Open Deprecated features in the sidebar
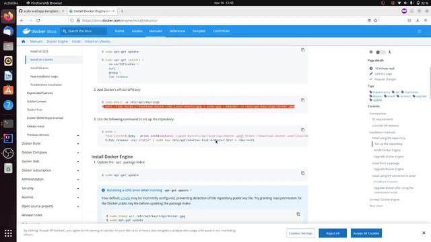The image size is (431, 242). point(40,93)
